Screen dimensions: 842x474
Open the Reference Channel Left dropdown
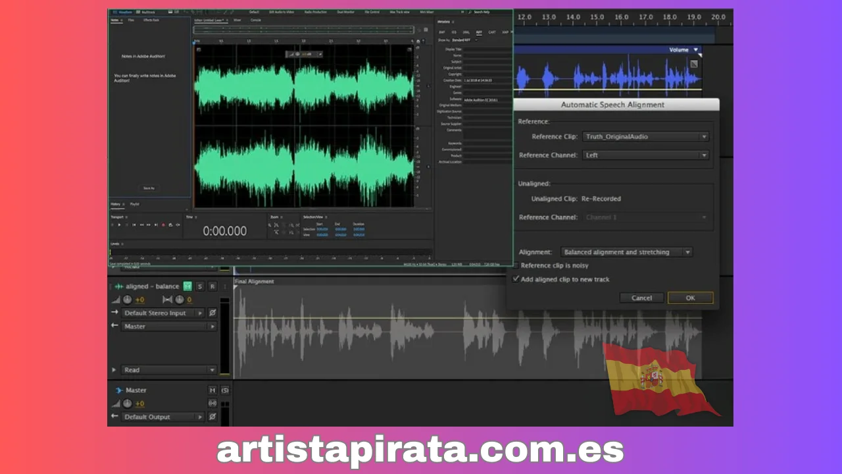point(646,155)
